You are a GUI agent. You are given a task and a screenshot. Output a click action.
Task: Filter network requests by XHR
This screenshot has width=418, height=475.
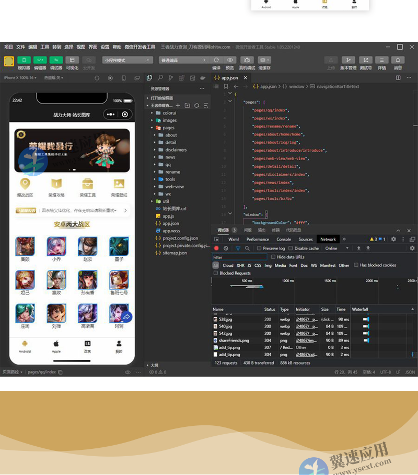(x=240, y=265)
